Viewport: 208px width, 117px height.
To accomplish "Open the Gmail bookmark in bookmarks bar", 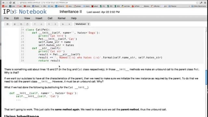I will pyautogui.click(x=19, y=6).
